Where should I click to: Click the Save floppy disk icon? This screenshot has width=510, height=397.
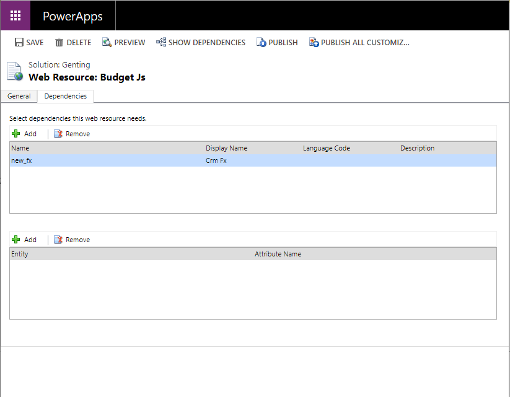pyautogui.click(x=19, y=42)
